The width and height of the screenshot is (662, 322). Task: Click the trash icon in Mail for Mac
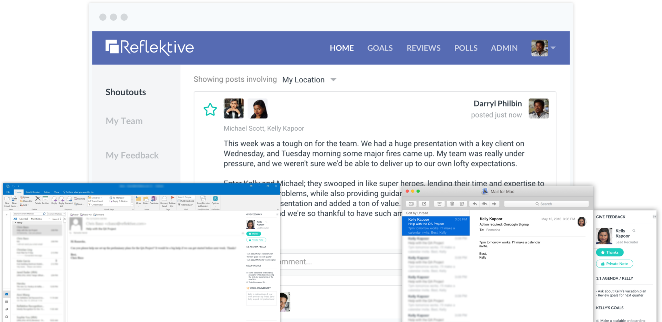click(x=452, y=204)
